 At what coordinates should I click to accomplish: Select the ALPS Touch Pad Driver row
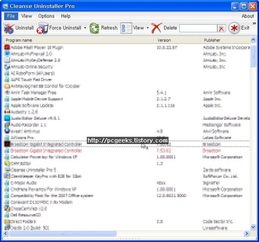click(x=127, y=80)
